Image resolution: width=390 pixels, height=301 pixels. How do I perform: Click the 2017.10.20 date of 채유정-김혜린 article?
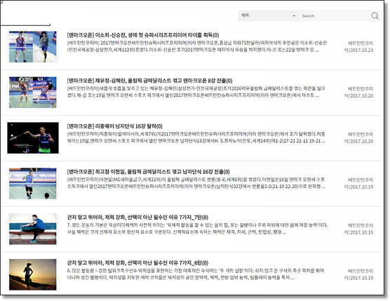point(359,95)
